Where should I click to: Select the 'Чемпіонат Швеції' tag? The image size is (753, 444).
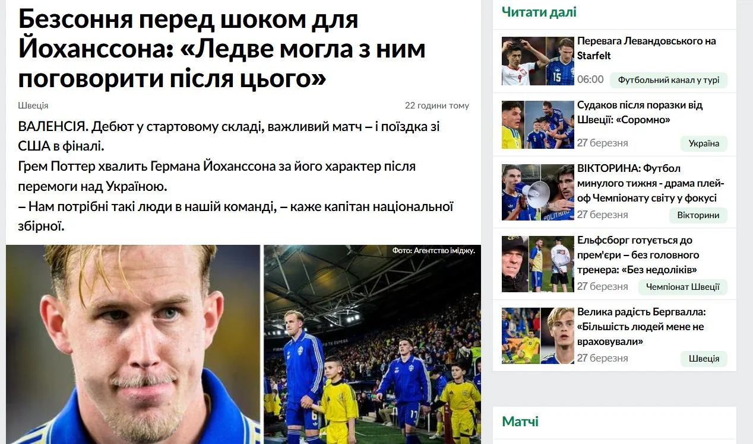[683, 287]
